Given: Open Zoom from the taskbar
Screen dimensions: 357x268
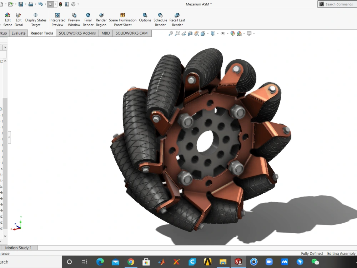Looking at the screenshot, I should point(269,262).
